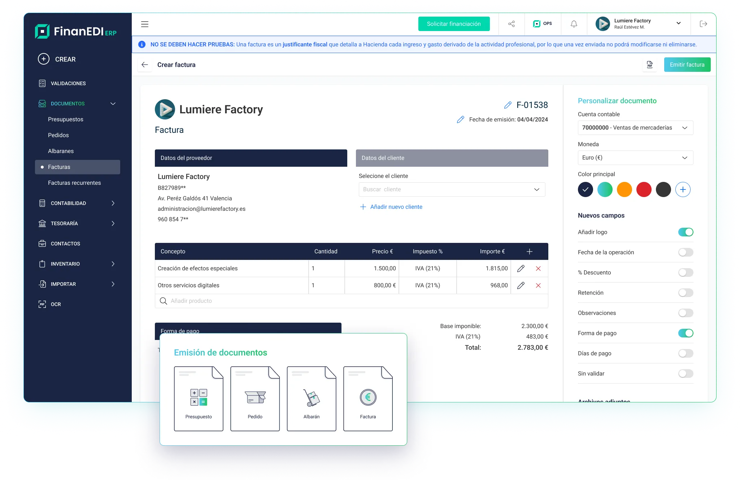Open Presupuestos in the sidebar
The image size is (740, 480).
coord(66,119)
